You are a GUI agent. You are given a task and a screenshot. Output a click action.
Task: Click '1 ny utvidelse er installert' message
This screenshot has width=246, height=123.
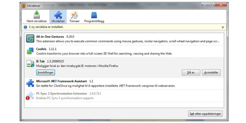46,27
